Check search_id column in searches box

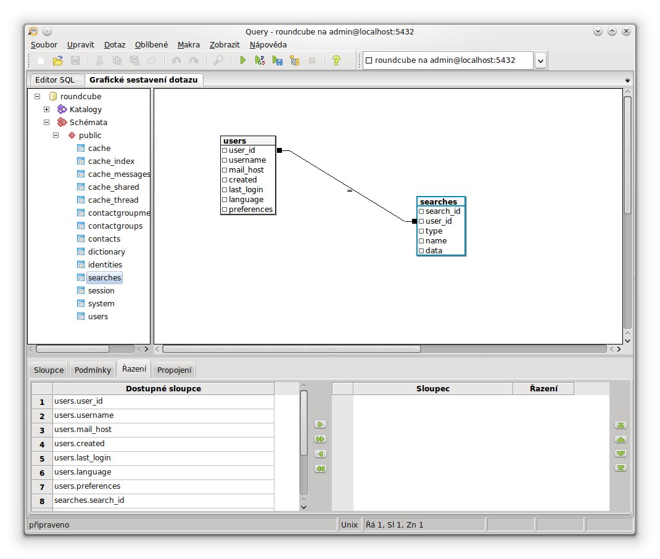click(421, 211)
